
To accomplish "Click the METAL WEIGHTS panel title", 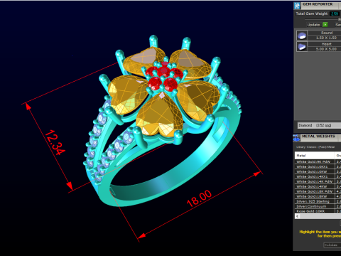I will (x=318, y=137).
